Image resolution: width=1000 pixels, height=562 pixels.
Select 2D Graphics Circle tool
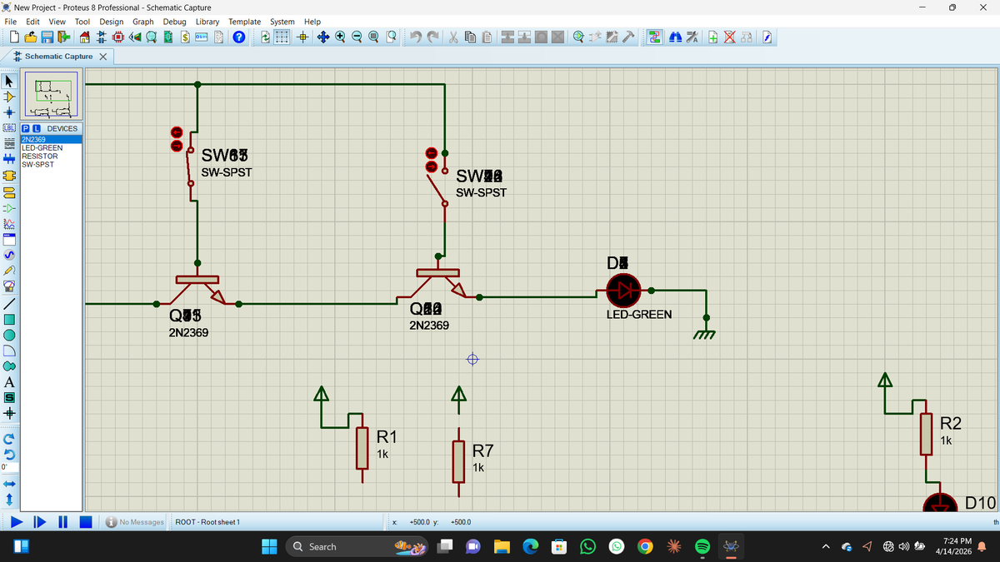9,335
